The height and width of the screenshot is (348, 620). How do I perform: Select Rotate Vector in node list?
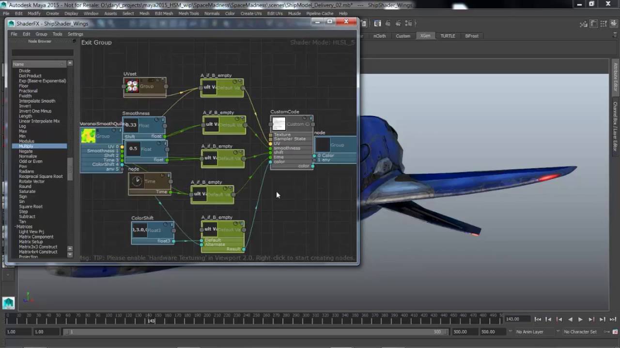31,181
